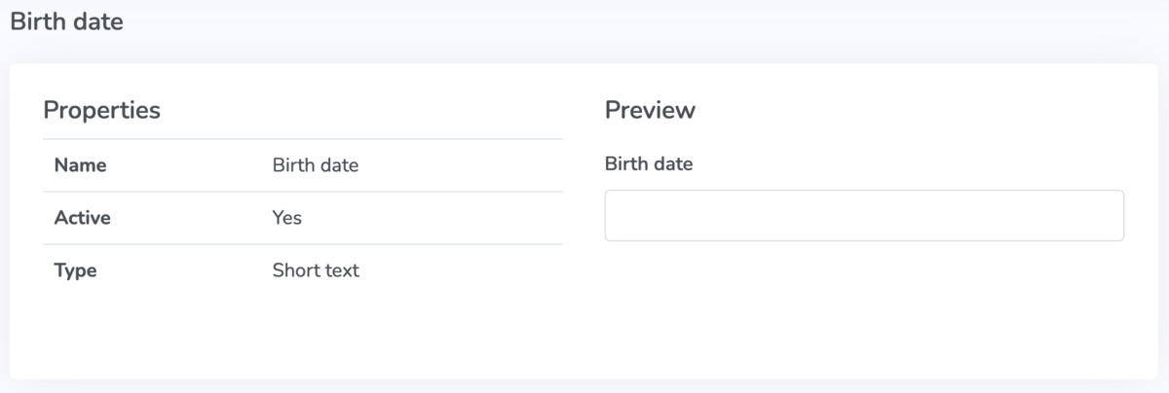Click the divider between Name and Active rows

pyautogui.click(x=303, y=192)
